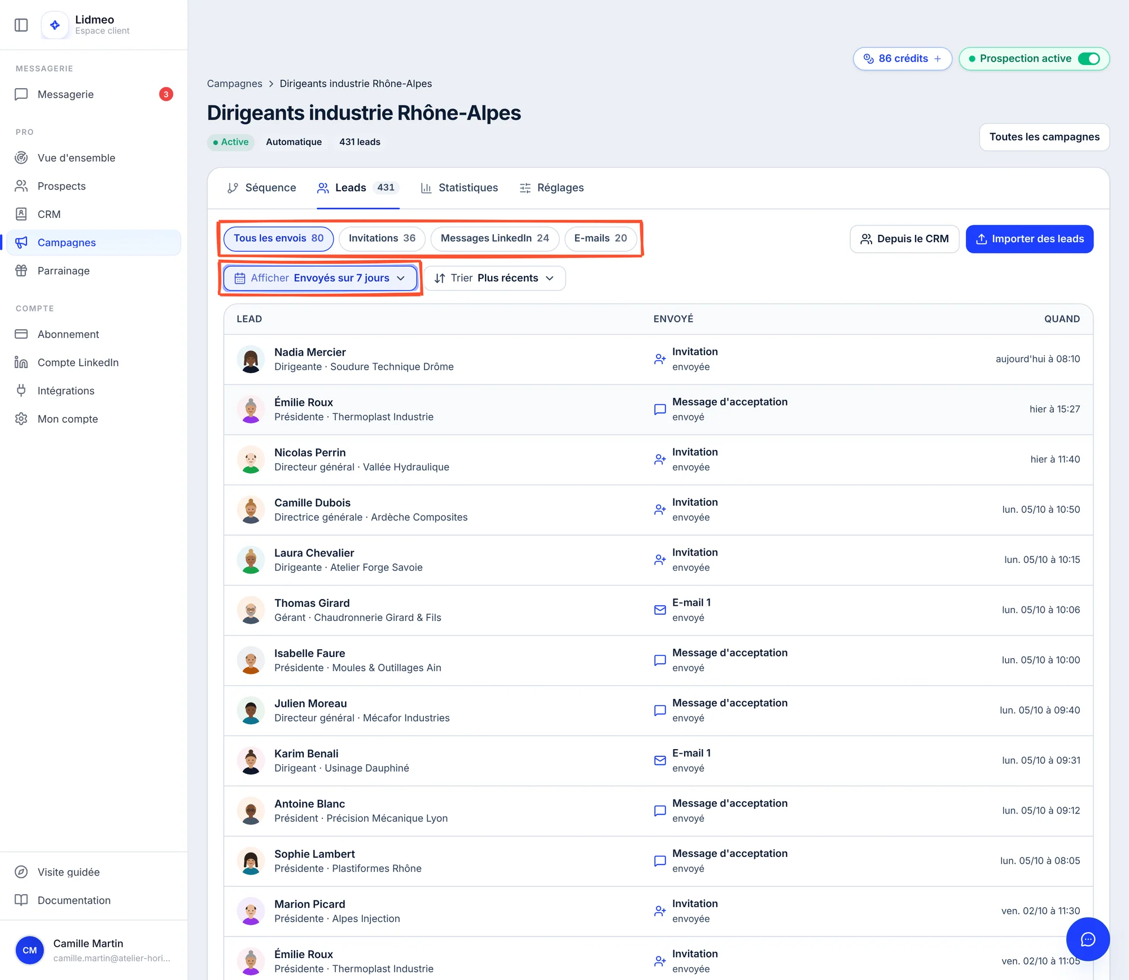
Task: Open the Afficher Envoyés sur 7 jours dropdown
Action: (320, 278)
